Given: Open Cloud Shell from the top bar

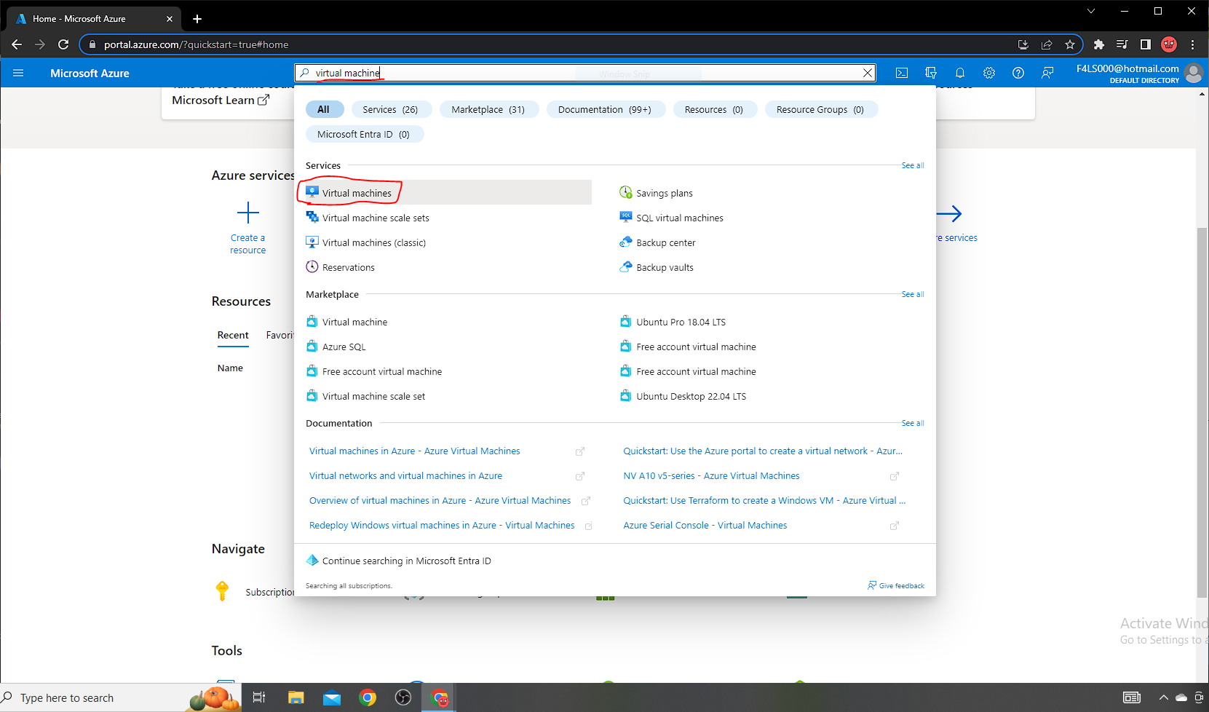Looking at the screenshot, I should [902, 73].
